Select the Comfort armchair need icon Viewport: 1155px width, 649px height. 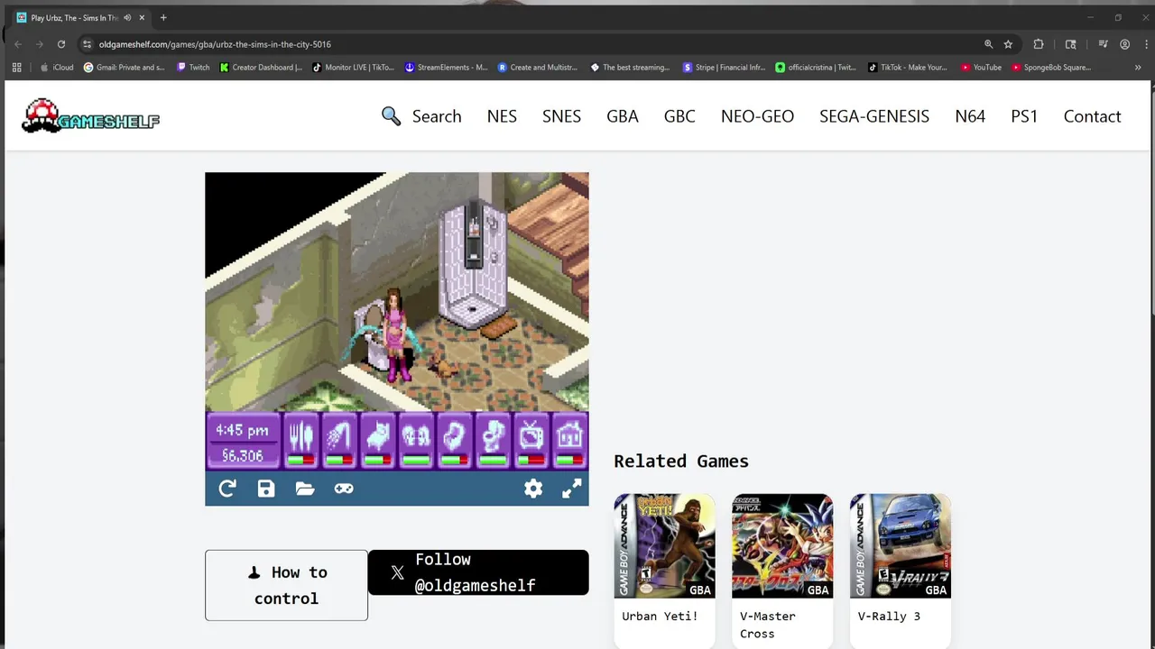(x=455, y=437)
